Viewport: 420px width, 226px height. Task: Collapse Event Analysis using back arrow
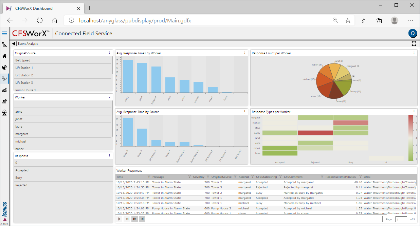click(x=14, y=44)
